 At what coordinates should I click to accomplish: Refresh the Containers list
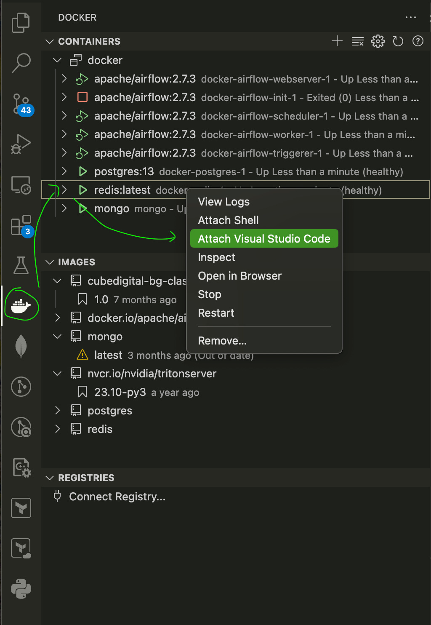coord(398,41)
